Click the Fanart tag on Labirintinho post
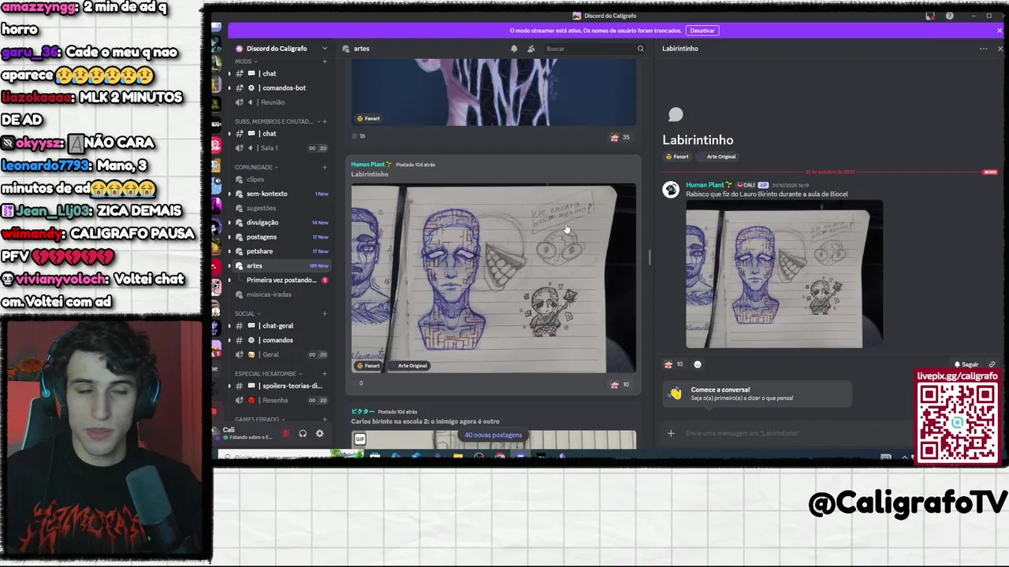This screenshot has height=567, width=1009. [x=368, y=365]
